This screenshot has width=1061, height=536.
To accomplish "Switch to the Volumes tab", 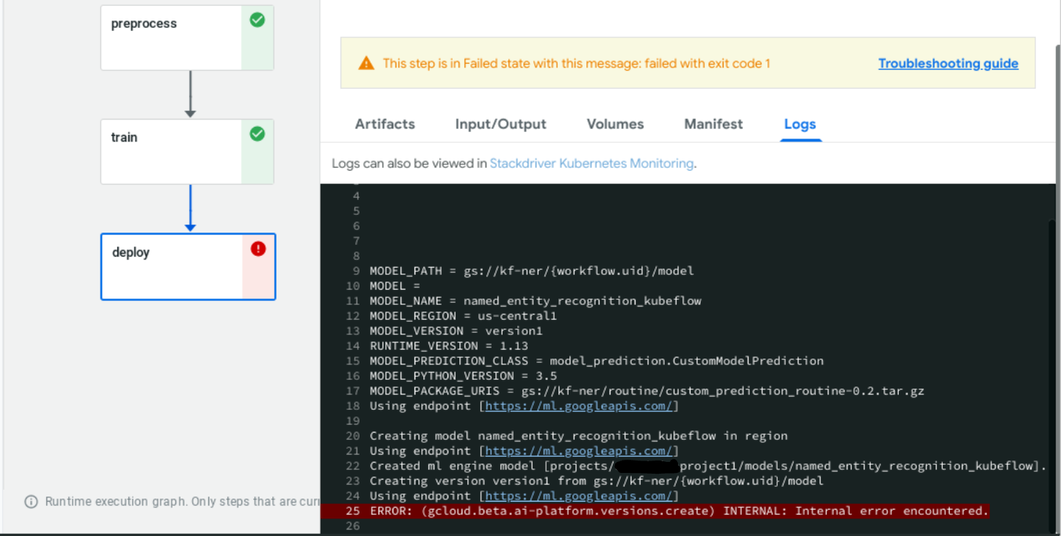I will [x=615, y=124].
